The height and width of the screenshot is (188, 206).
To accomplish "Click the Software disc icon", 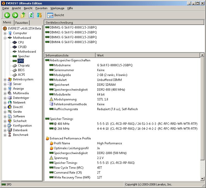I will click(10, 116).
